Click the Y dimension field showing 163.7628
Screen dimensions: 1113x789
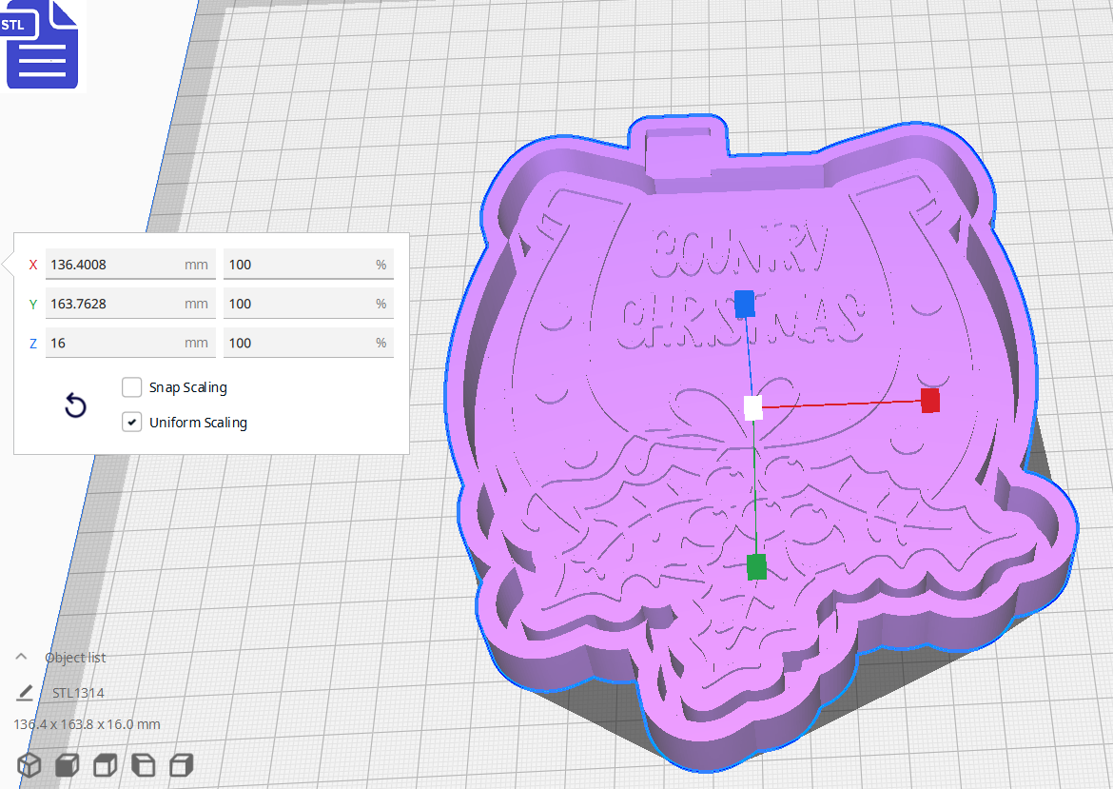(130, 303)
